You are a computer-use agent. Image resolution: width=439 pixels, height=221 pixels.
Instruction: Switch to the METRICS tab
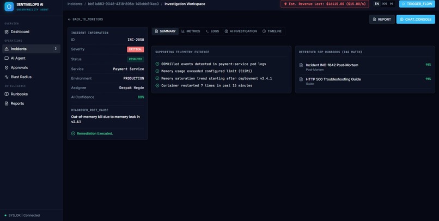[191, 31]
